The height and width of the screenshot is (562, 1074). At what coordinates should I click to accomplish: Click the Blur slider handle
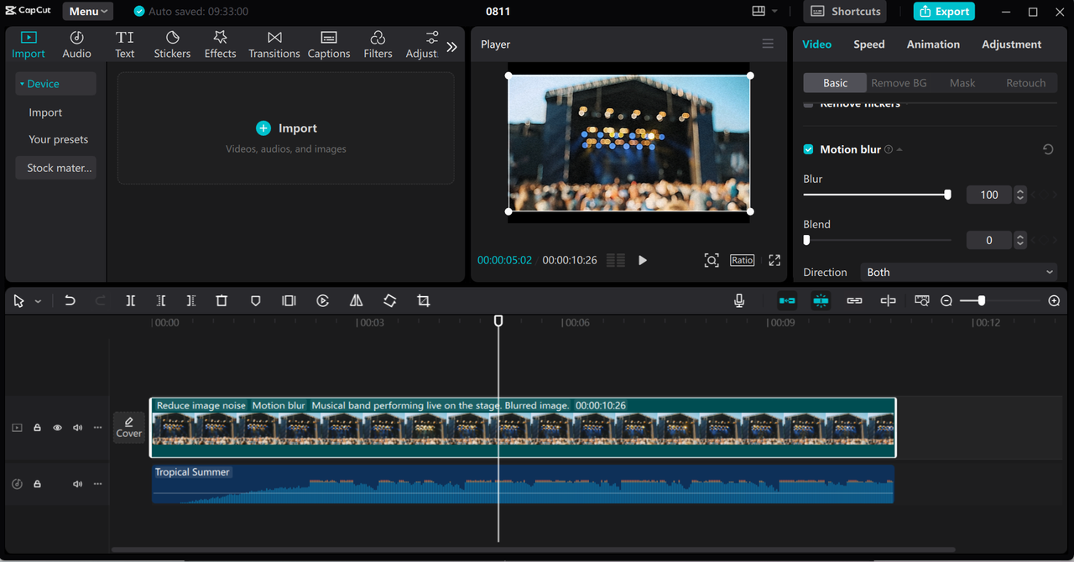pyautogui.click(x=947, y=195)
